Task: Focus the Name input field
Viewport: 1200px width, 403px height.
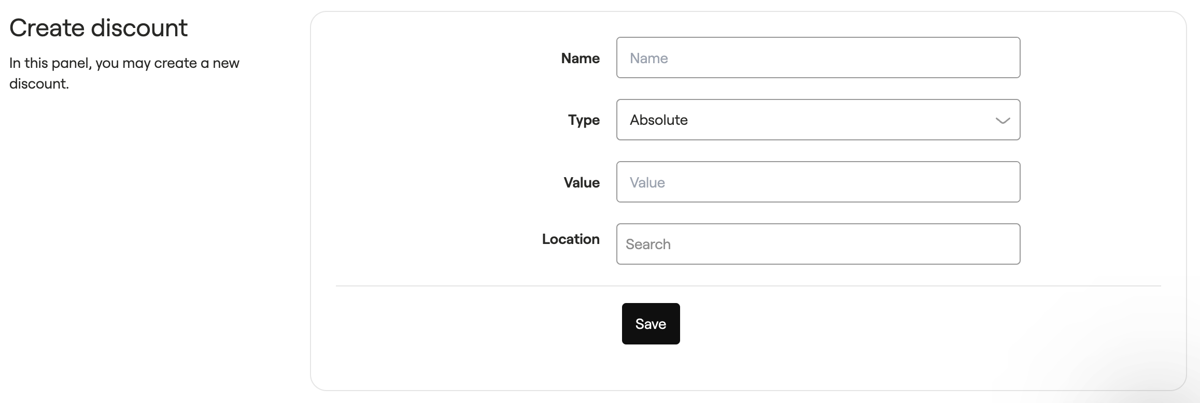Action: [x=818, y=57]
